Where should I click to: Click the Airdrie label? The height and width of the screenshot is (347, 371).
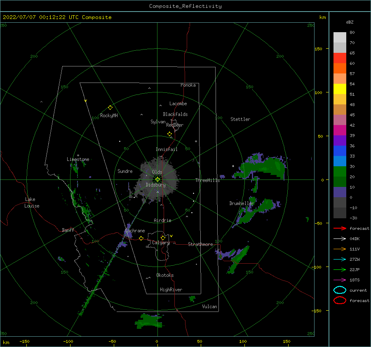coord(162,220)
